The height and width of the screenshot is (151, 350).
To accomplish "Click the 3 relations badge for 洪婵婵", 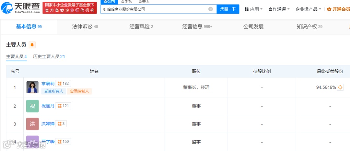I will pyautogui.click(x=61, y=124).
